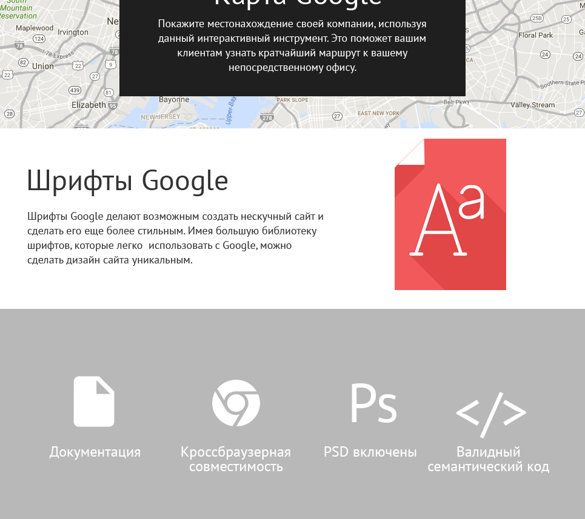This screenshot has width=585, height=519.
Task: Click Park Slope on the map
Action: point(292,100)
